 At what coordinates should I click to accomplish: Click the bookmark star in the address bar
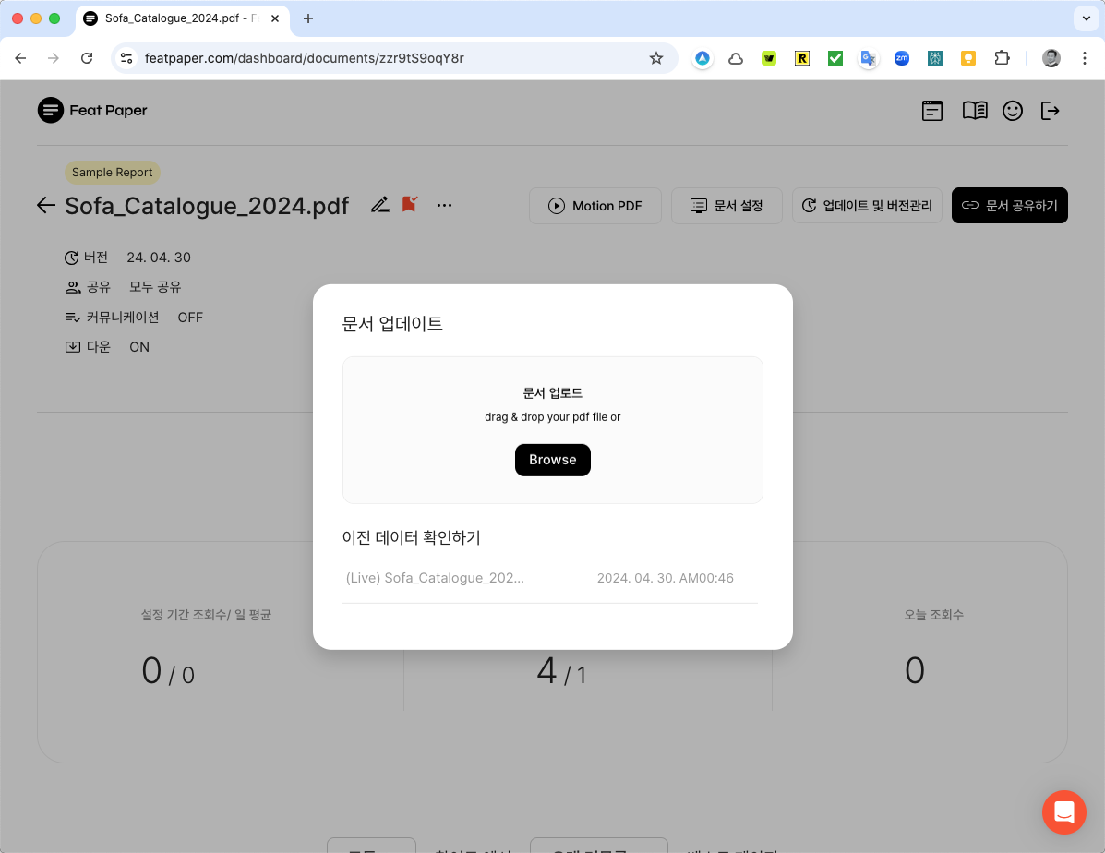coord(655,58)
